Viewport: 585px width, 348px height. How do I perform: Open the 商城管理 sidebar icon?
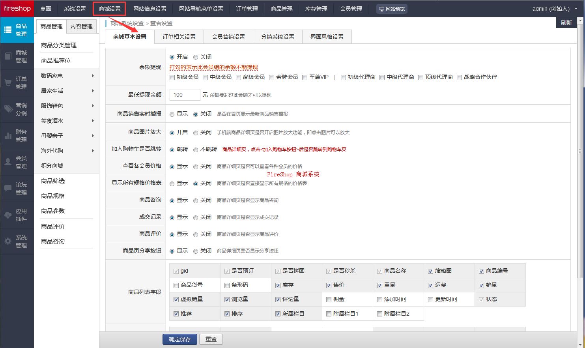7,56
